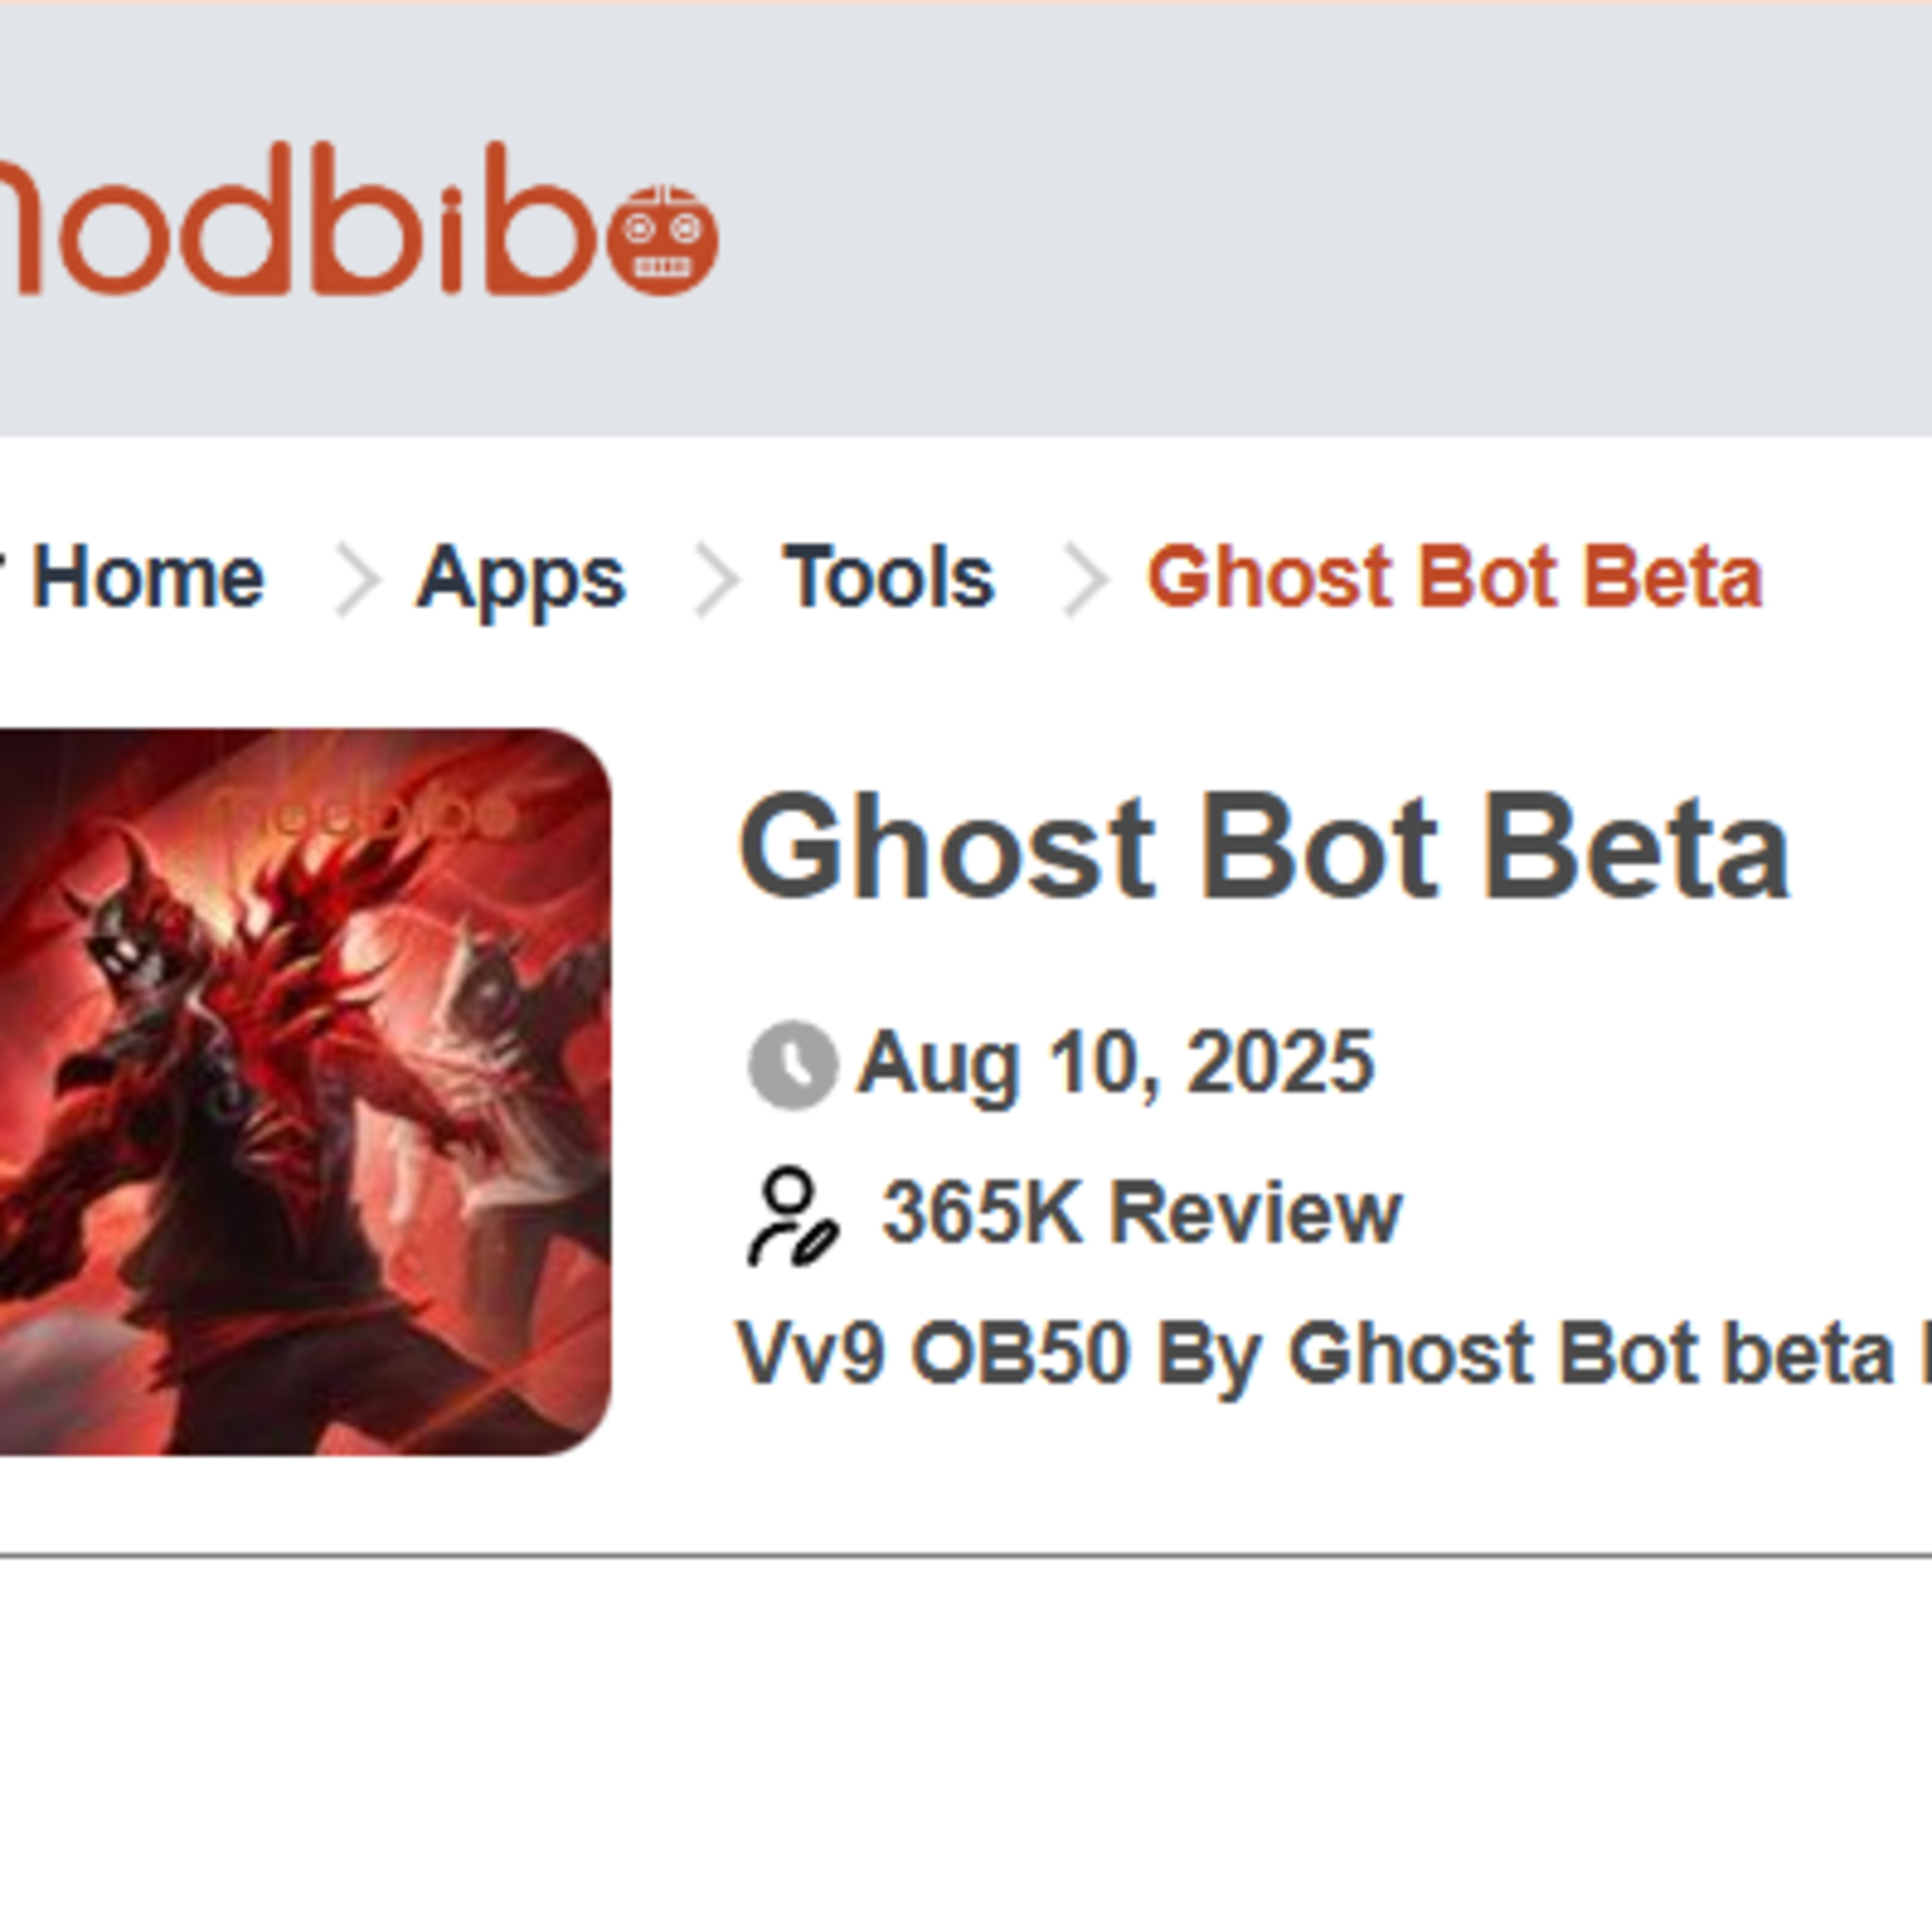
Task: Click the large Ghost Bot Beta heading
Action: (1263, 848)
